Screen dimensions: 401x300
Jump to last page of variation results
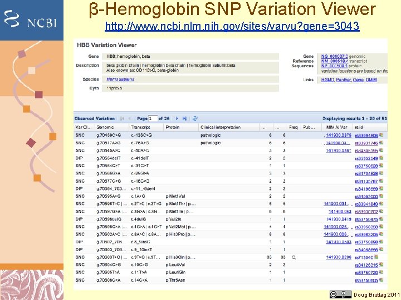[184, 119]
